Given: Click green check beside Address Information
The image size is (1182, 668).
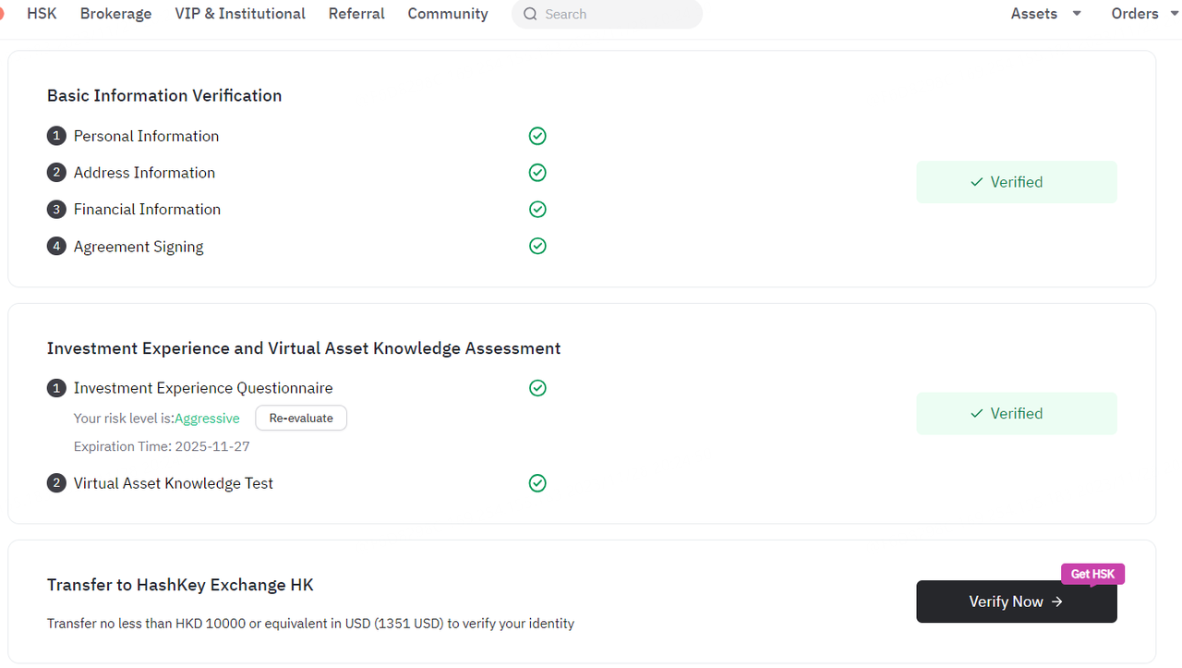Looking at the screenshot, I should click(x=537, y=173).
